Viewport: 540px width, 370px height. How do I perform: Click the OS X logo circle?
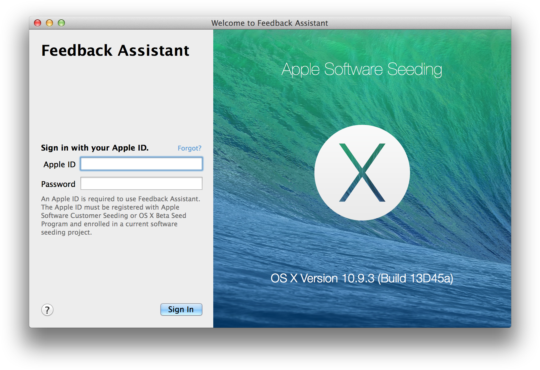pos(362,173)
